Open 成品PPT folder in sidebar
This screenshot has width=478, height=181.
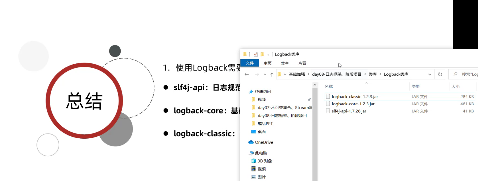(x=265, y=124)
